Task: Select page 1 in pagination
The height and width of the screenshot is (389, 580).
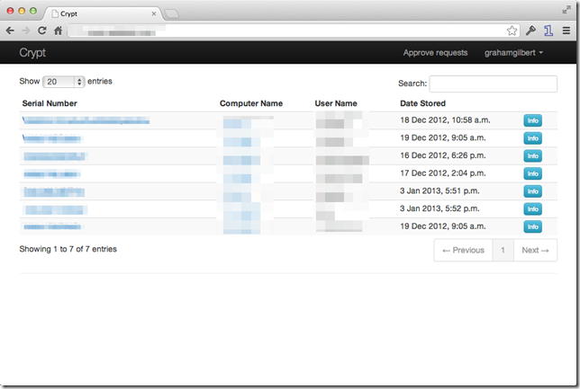Action: coord(503,251)
